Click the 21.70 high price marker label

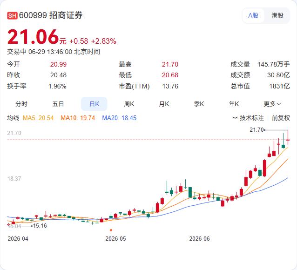click(x=256, y=130)
